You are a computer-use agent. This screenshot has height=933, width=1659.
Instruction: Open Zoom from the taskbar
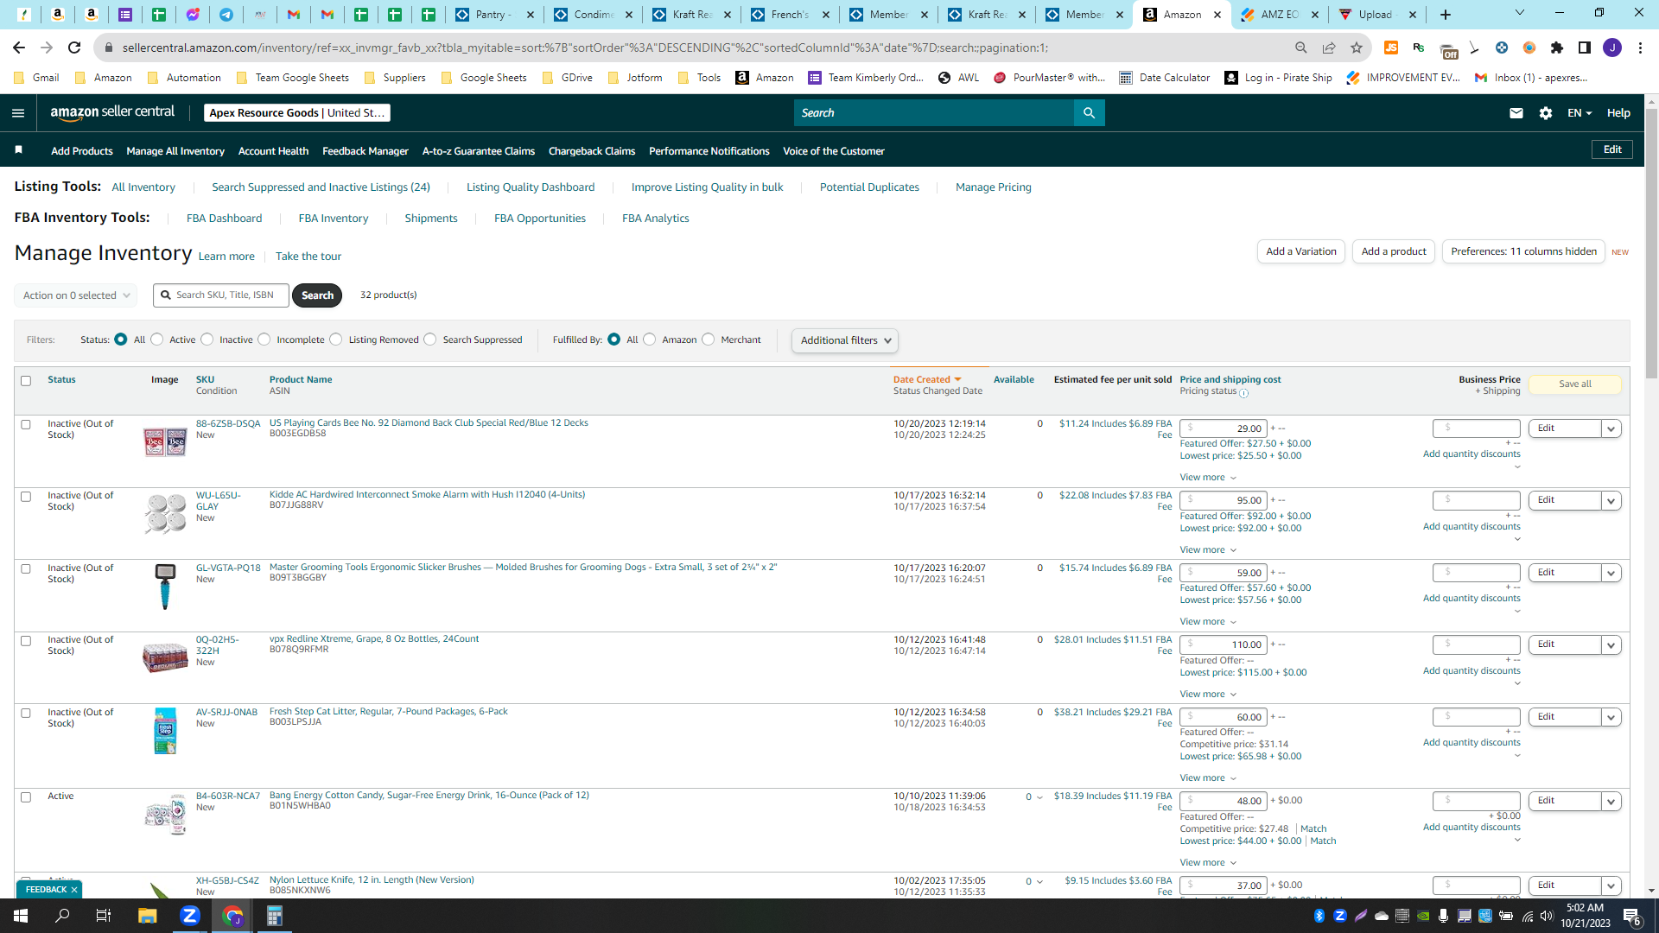pos(189,916)
